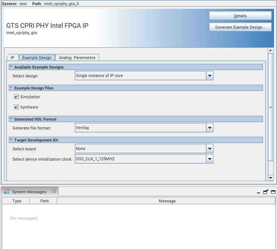Click the Synthesis label text
Image resolution: width=278 pixels, height=249 pixels.
tap(29, 107)
